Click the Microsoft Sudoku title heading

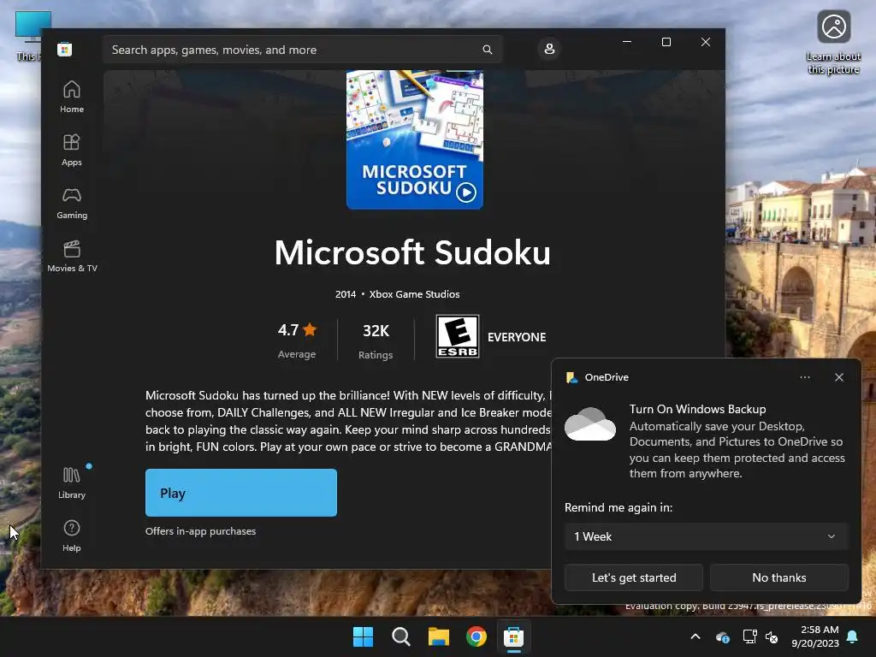(412, 252)
